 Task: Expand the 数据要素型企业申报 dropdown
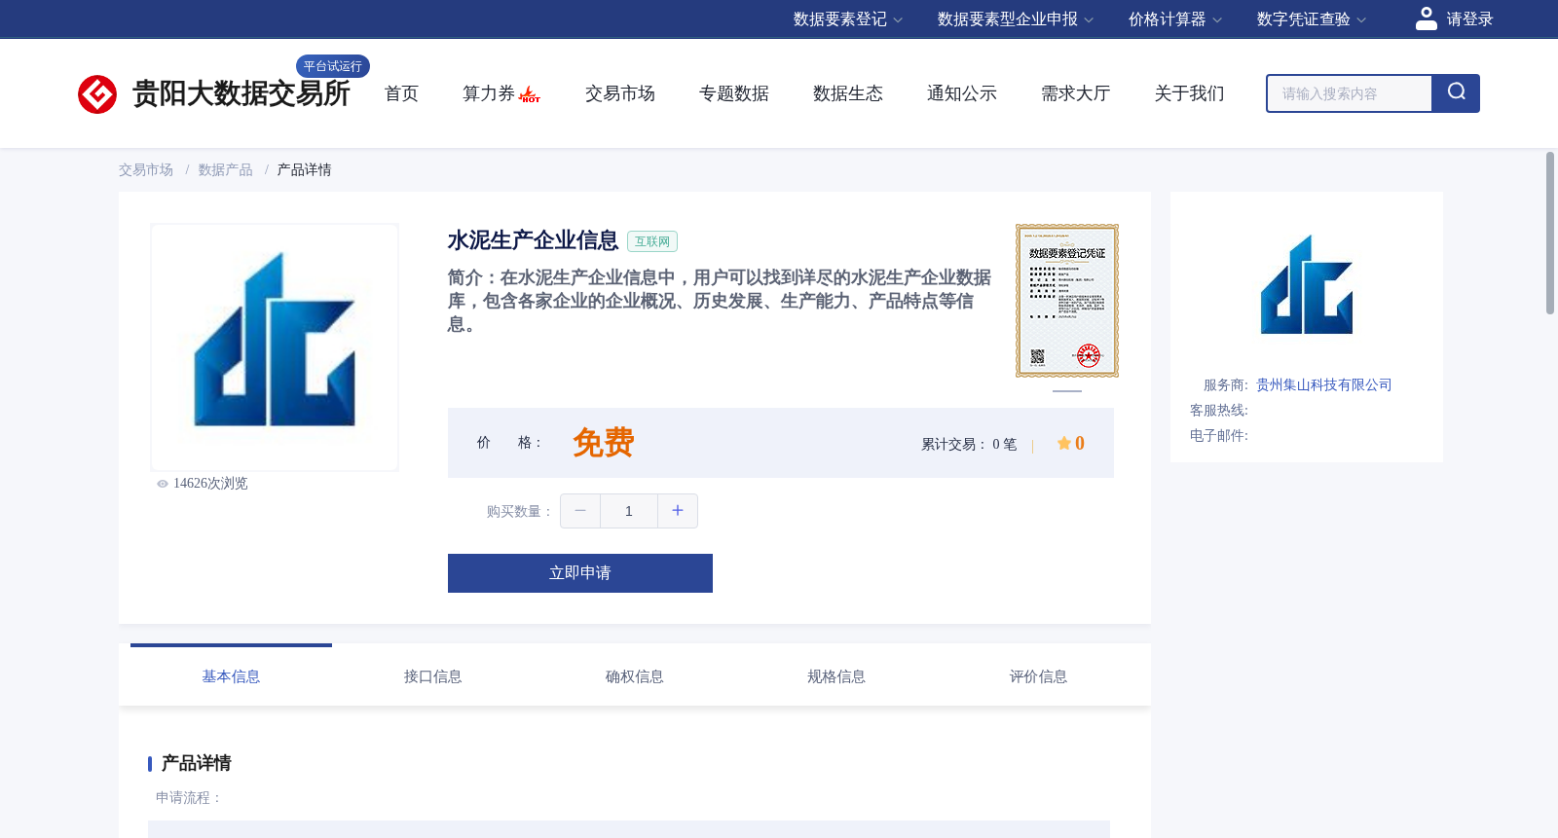pyautogui.click(x=1016, y=19)
